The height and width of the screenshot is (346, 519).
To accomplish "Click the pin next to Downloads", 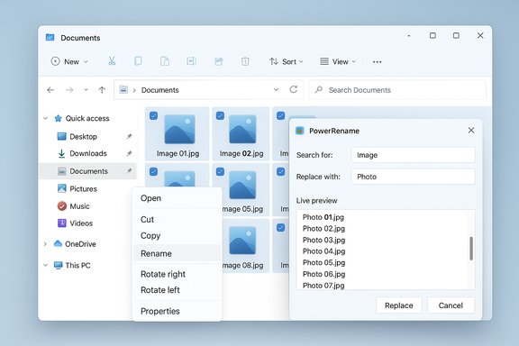I will [x=129, y=153].
